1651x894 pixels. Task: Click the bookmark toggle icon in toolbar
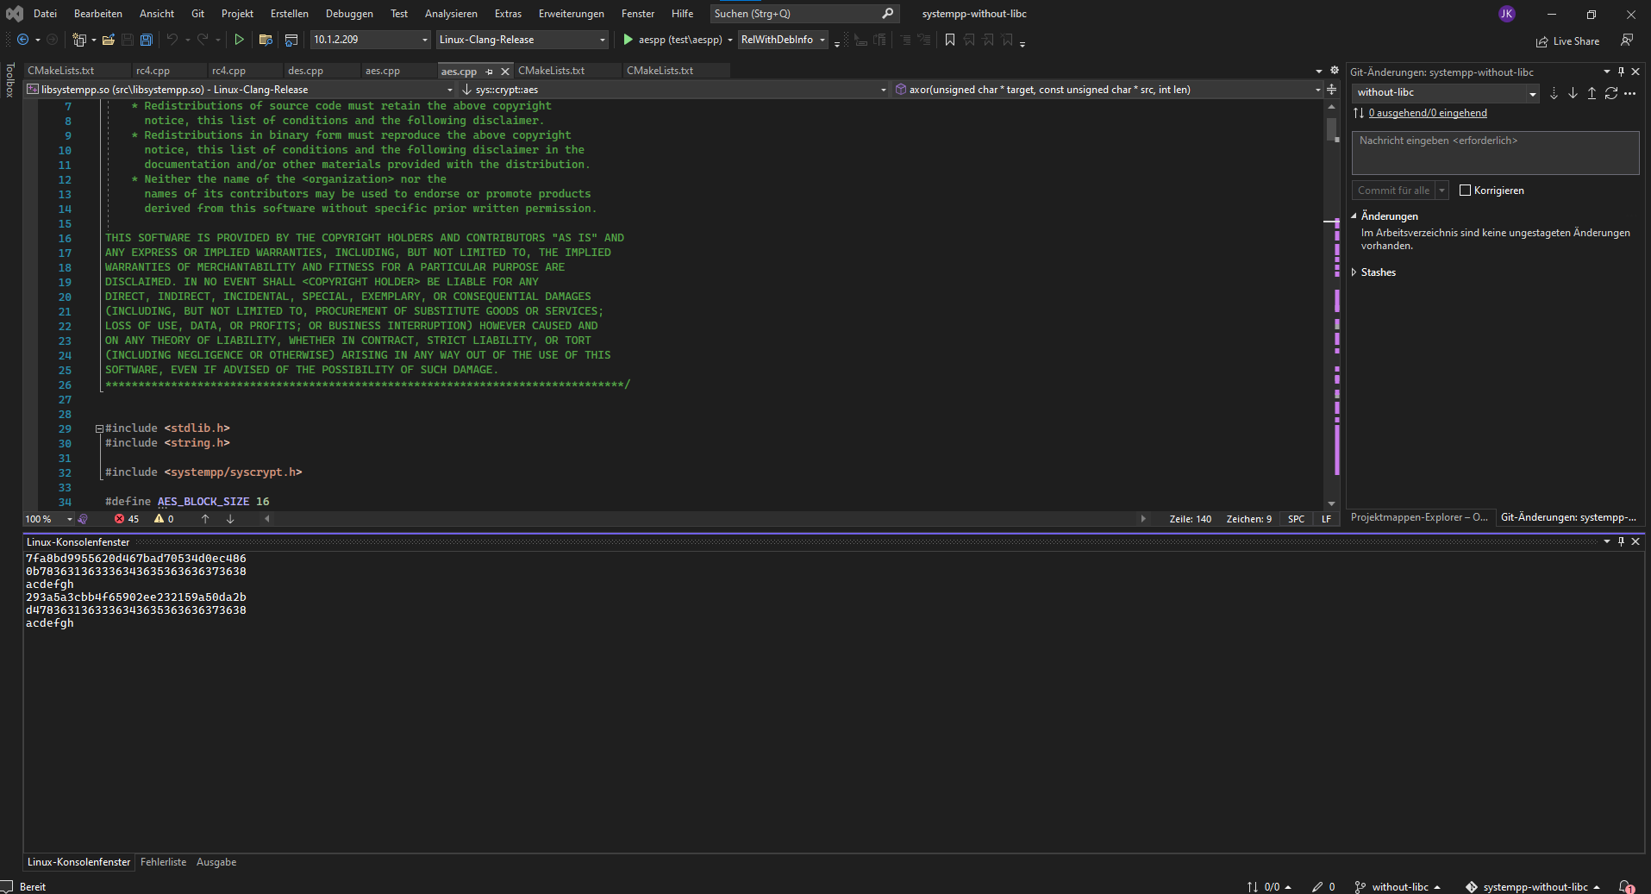click(950, 40)
